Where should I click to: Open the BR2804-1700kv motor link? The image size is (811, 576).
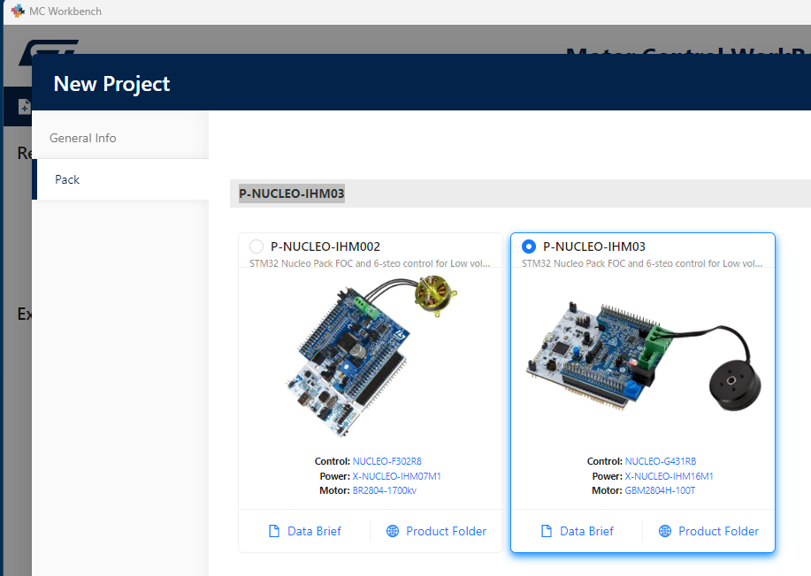click(385, 490)
